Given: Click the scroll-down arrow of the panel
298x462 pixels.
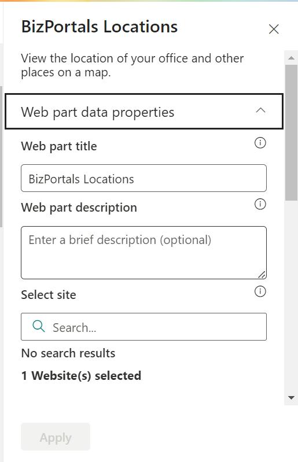Looking at the screenshot, I should pos(291,398).
